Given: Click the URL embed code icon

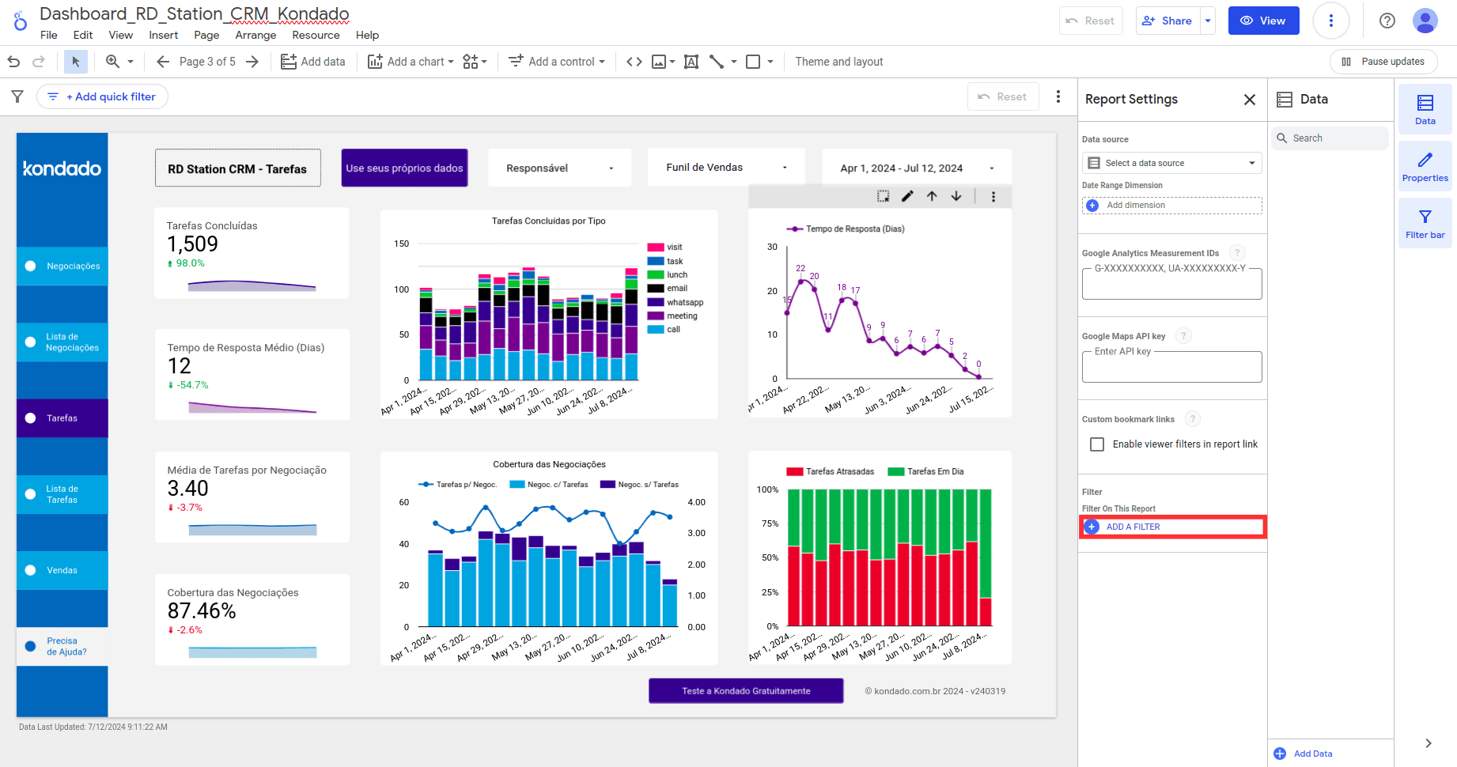Looking at the screenshot, I should pos(634,62).
